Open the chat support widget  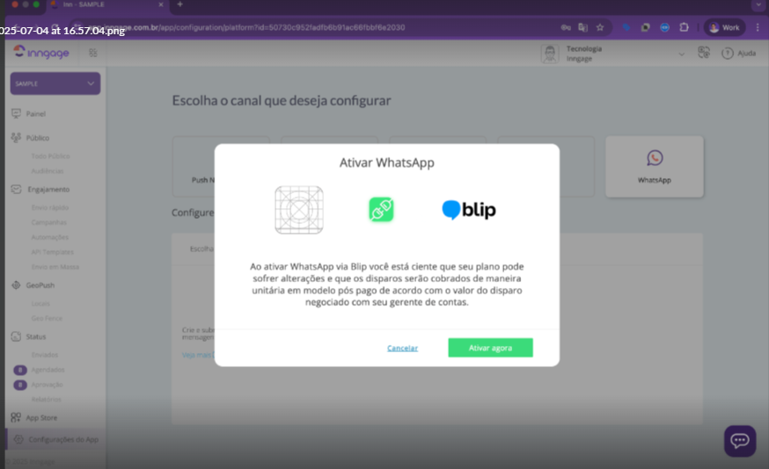click(x=740, y=441)
